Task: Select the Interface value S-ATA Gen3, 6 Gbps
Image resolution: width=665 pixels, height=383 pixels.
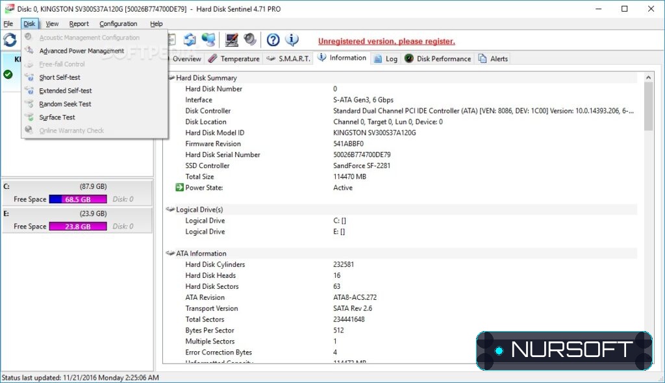Action: pos(363,100)
